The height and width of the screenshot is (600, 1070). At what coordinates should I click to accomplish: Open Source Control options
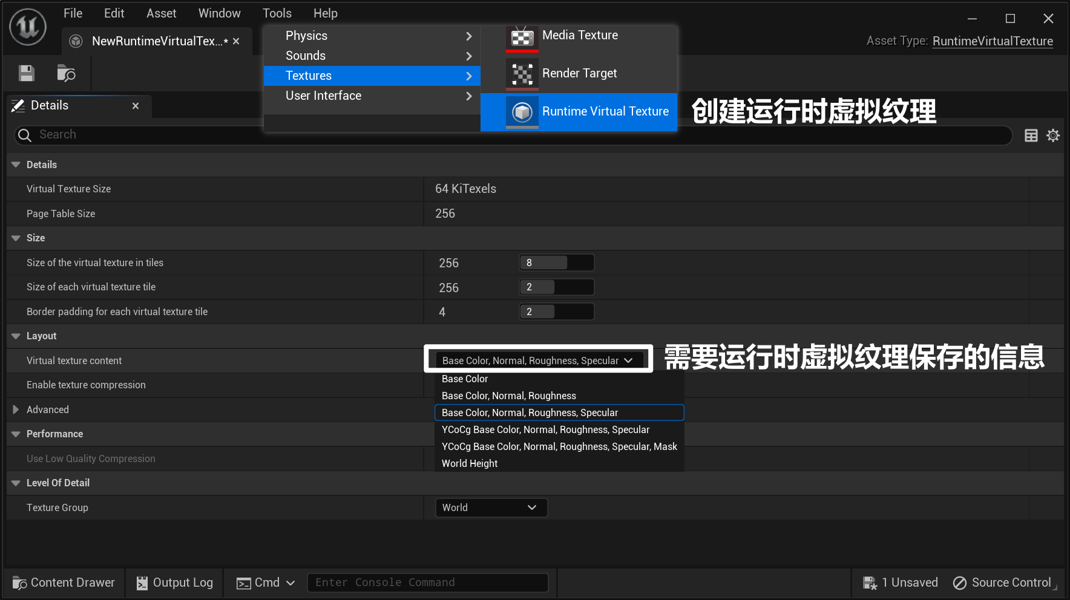click(x=1002, y=583)
